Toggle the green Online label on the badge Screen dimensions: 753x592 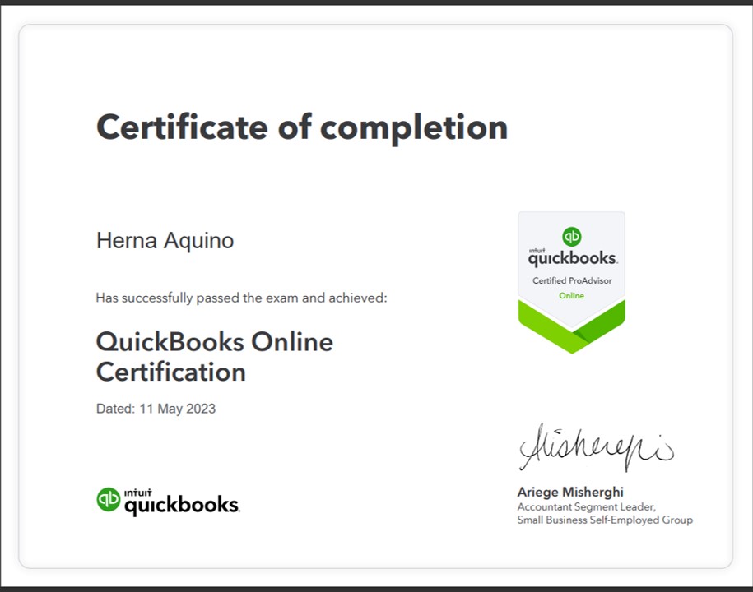click(x=571, y=295)
